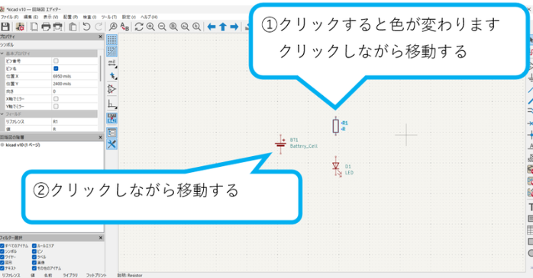The height and width of the screenshot is (278, 533).
Task: Edit the 位置 X value field
Action: [75, 76]
